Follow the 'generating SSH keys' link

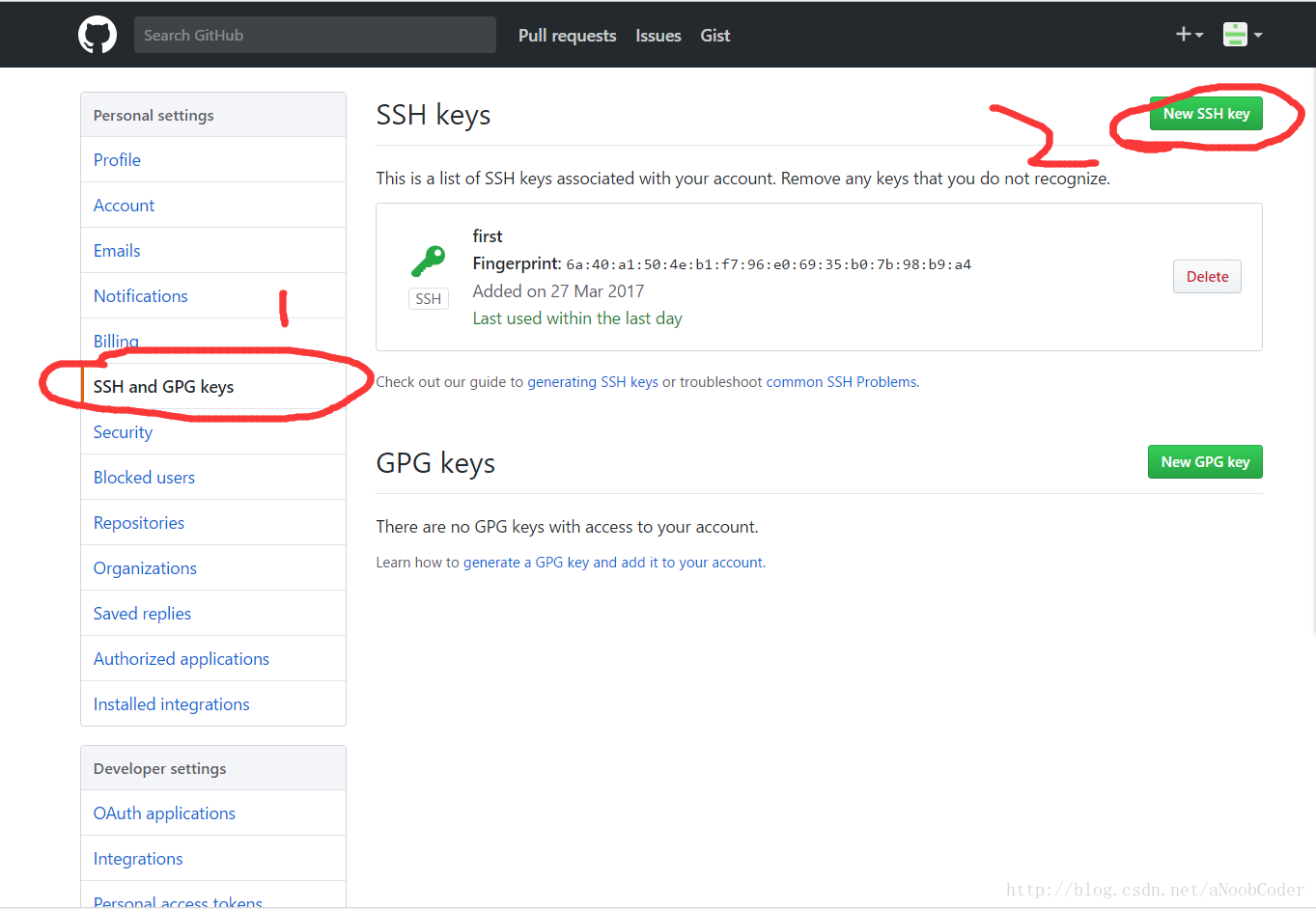[x=593, y=382]
